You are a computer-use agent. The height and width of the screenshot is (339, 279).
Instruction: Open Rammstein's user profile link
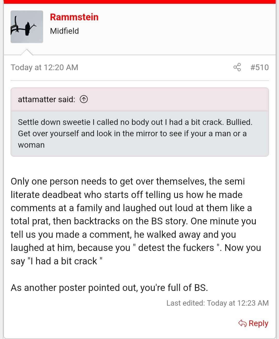pyautogui.click(x=74, y=17)
